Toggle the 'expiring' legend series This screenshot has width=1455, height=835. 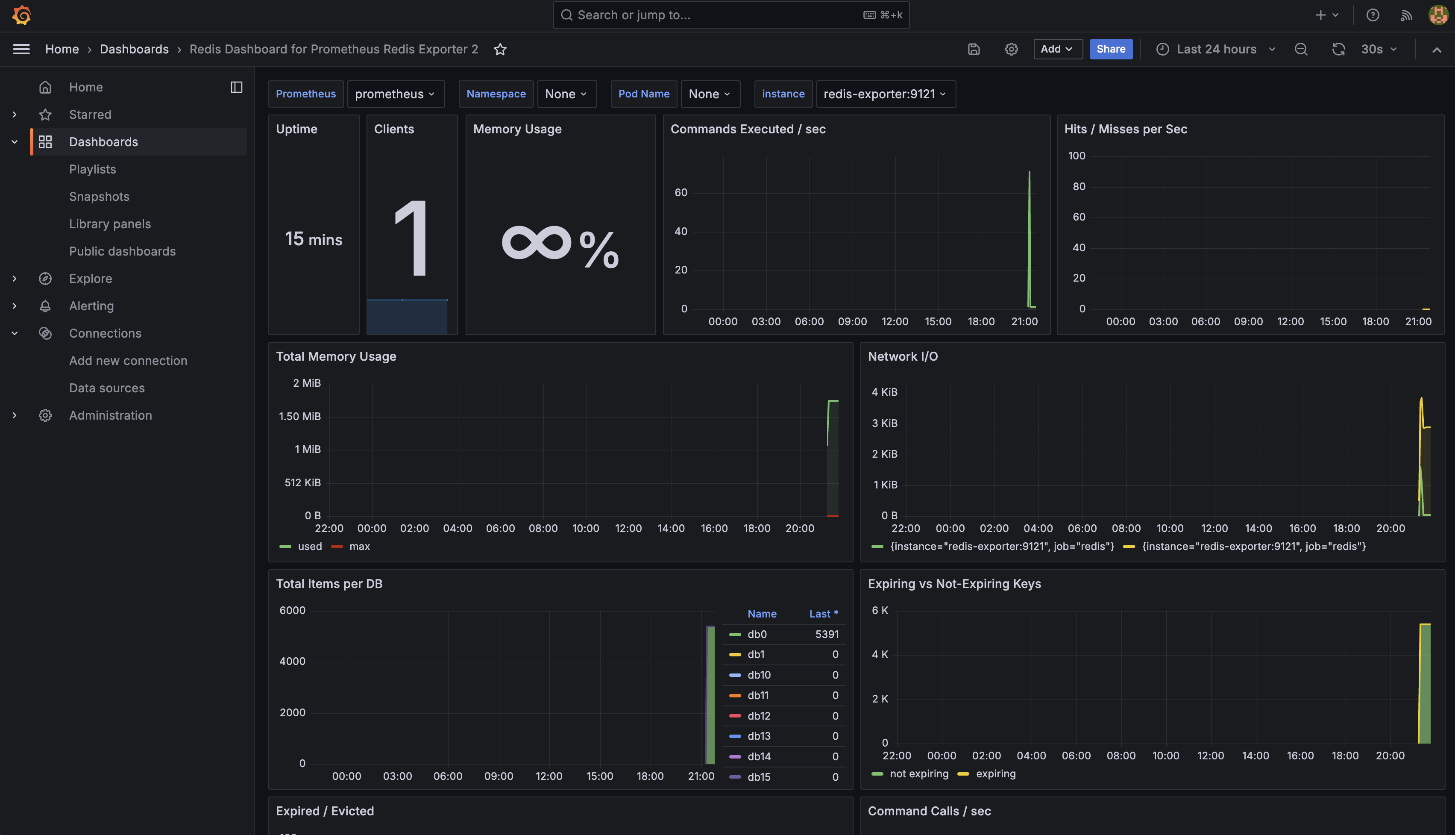pos(995,773)
